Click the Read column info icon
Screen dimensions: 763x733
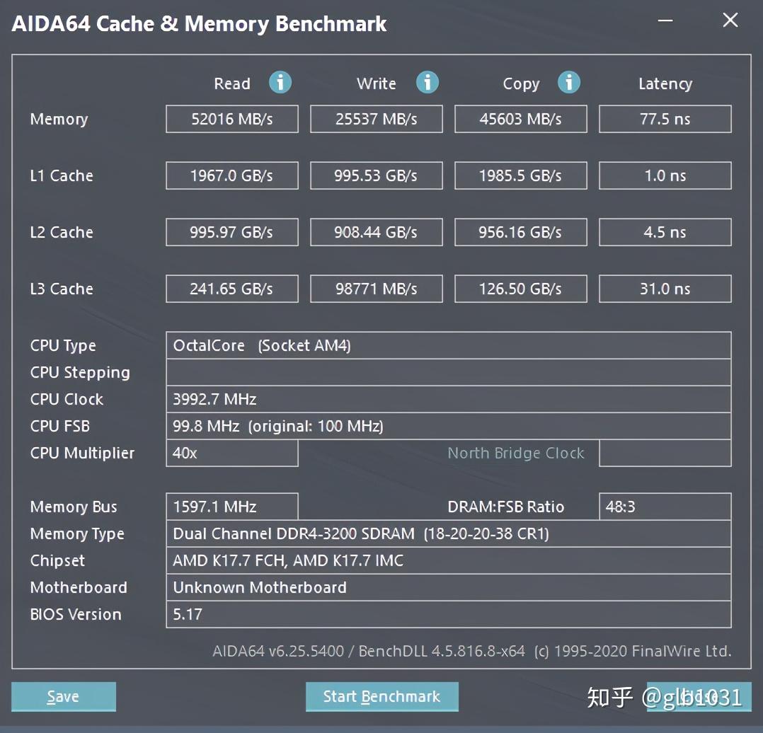point(280,83)
